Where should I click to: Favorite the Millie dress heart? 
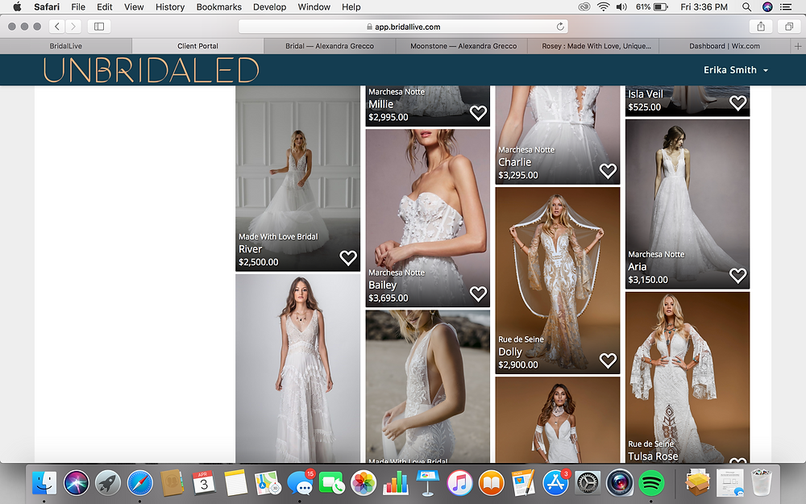[478, 113]
